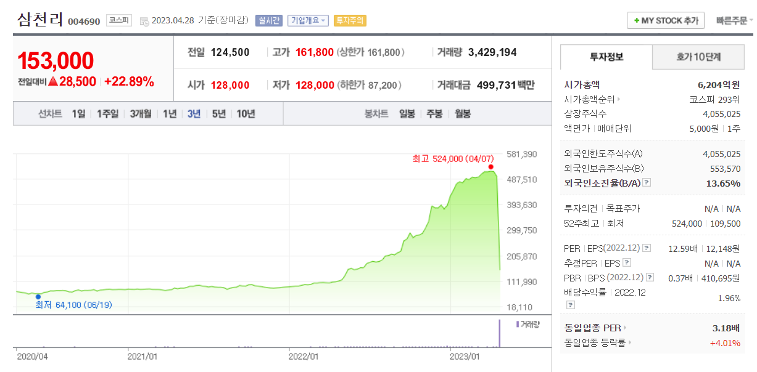Open help icon under 배당수익률

coord(570,305)
